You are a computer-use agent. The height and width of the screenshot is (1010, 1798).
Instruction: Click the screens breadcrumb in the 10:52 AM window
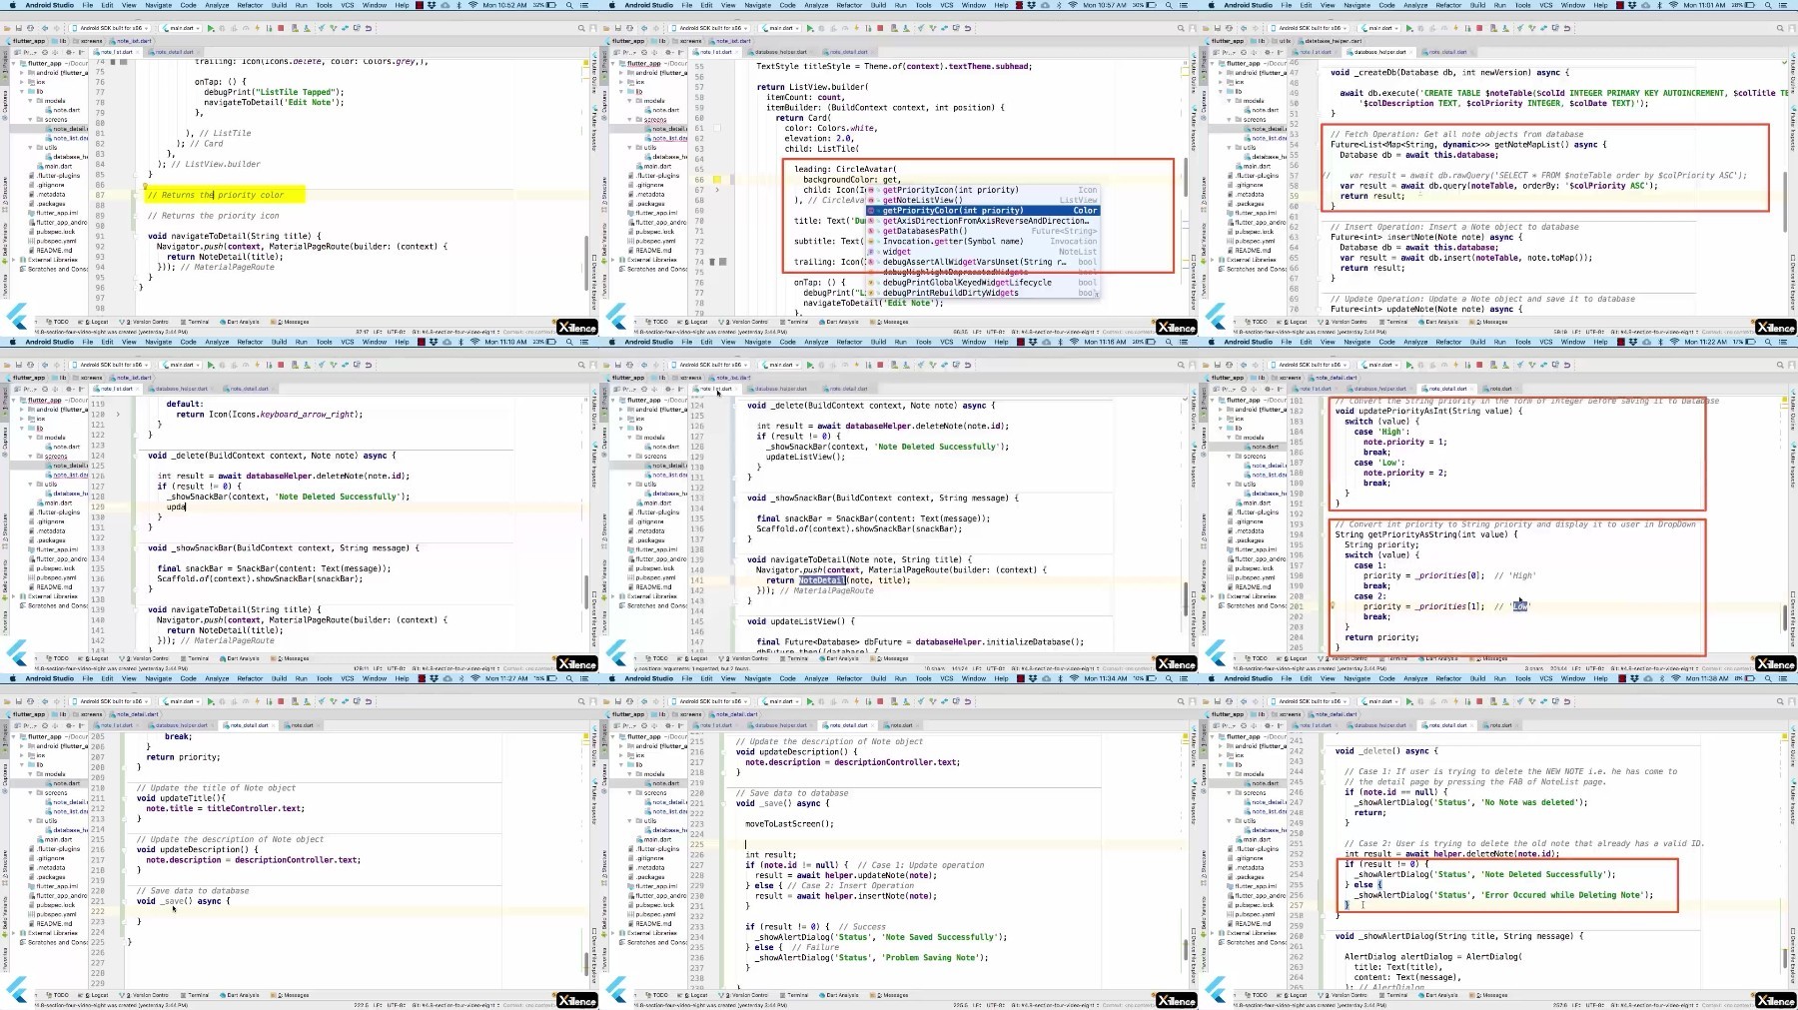click(x=90, y=41)
